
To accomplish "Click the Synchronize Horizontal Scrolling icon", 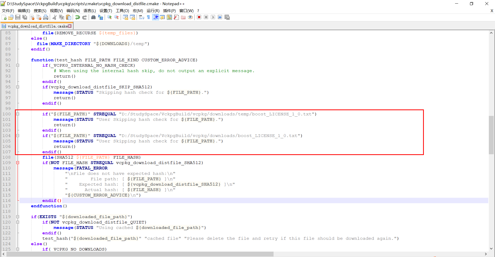I will click(133, 17).
